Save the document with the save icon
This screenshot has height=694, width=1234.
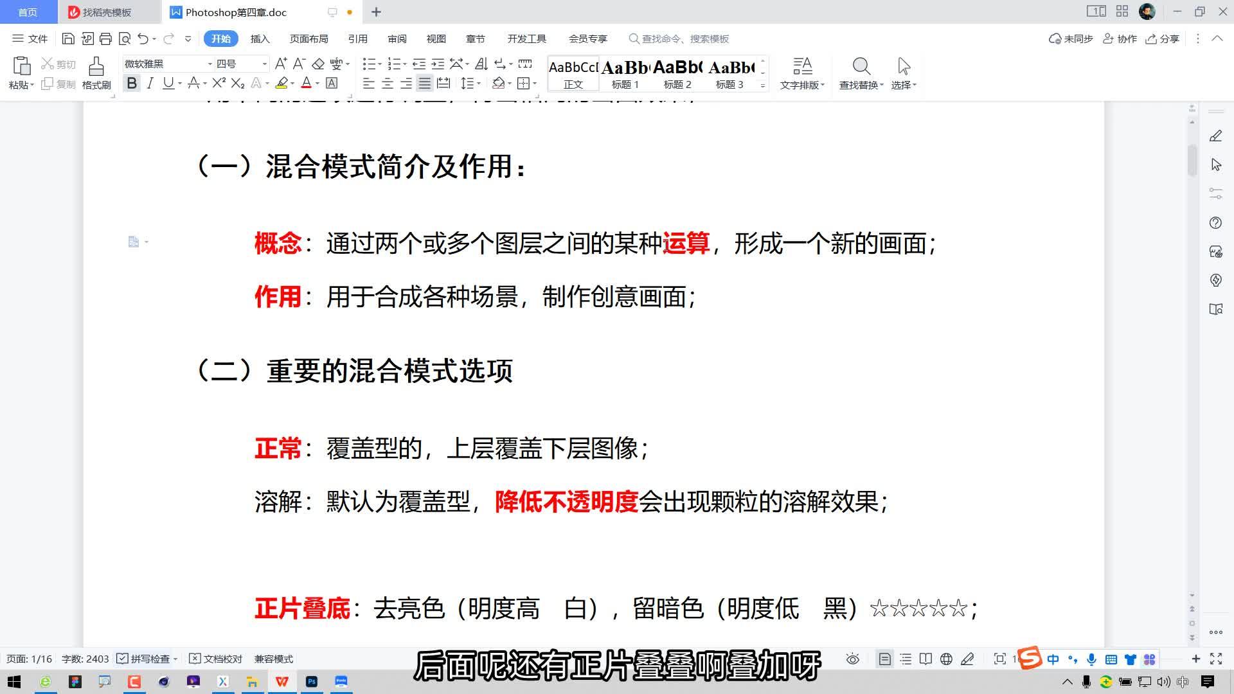tap(68, 39)
